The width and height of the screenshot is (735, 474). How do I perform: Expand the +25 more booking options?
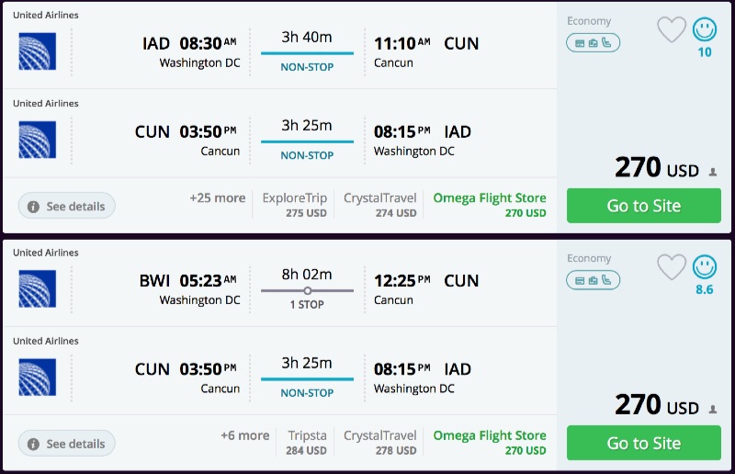pyautogui.click(x=218, y=198)
